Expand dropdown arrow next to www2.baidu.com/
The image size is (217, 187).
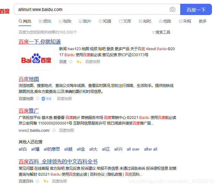[54, 131]
